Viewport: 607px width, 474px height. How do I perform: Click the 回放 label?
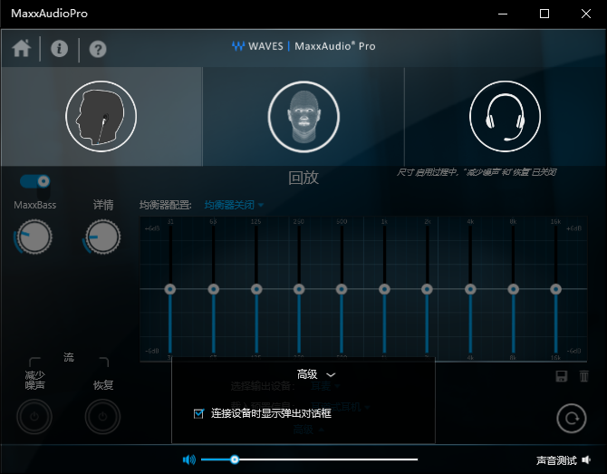click(x=303, y=178)
